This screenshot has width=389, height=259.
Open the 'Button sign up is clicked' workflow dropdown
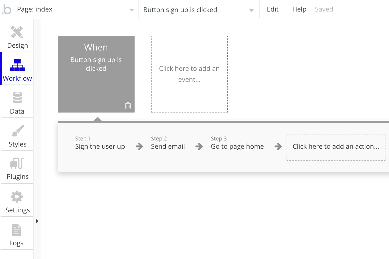click(x=198, y=9)
